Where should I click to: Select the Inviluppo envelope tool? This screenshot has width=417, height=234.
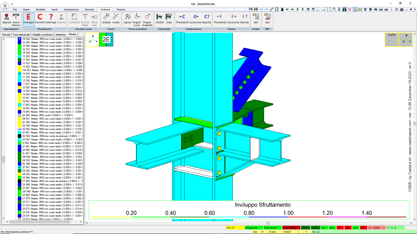tap(29, 19)
